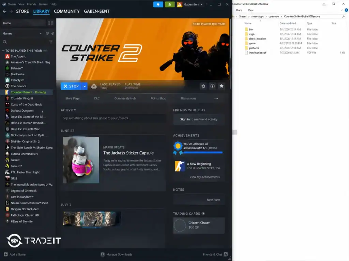
Task: Expand the Explorer ribbon chevron
Action: pyautogui.click(x=342, y=10)
